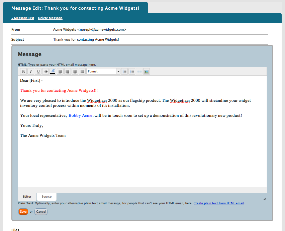The width and height of the screenshot is (285, 231).
Task: Apply strikethrough formatting
Action: (x=45, y=72)
